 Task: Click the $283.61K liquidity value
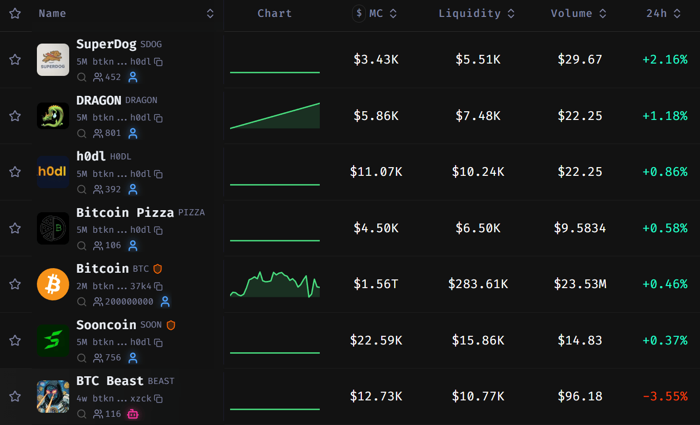478,284
